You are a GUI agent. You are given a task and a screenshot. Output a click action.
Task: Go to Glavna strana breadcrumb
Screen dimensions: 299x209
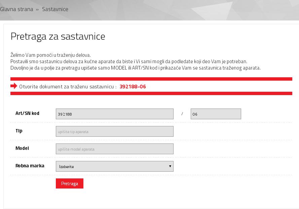[16, 9]
